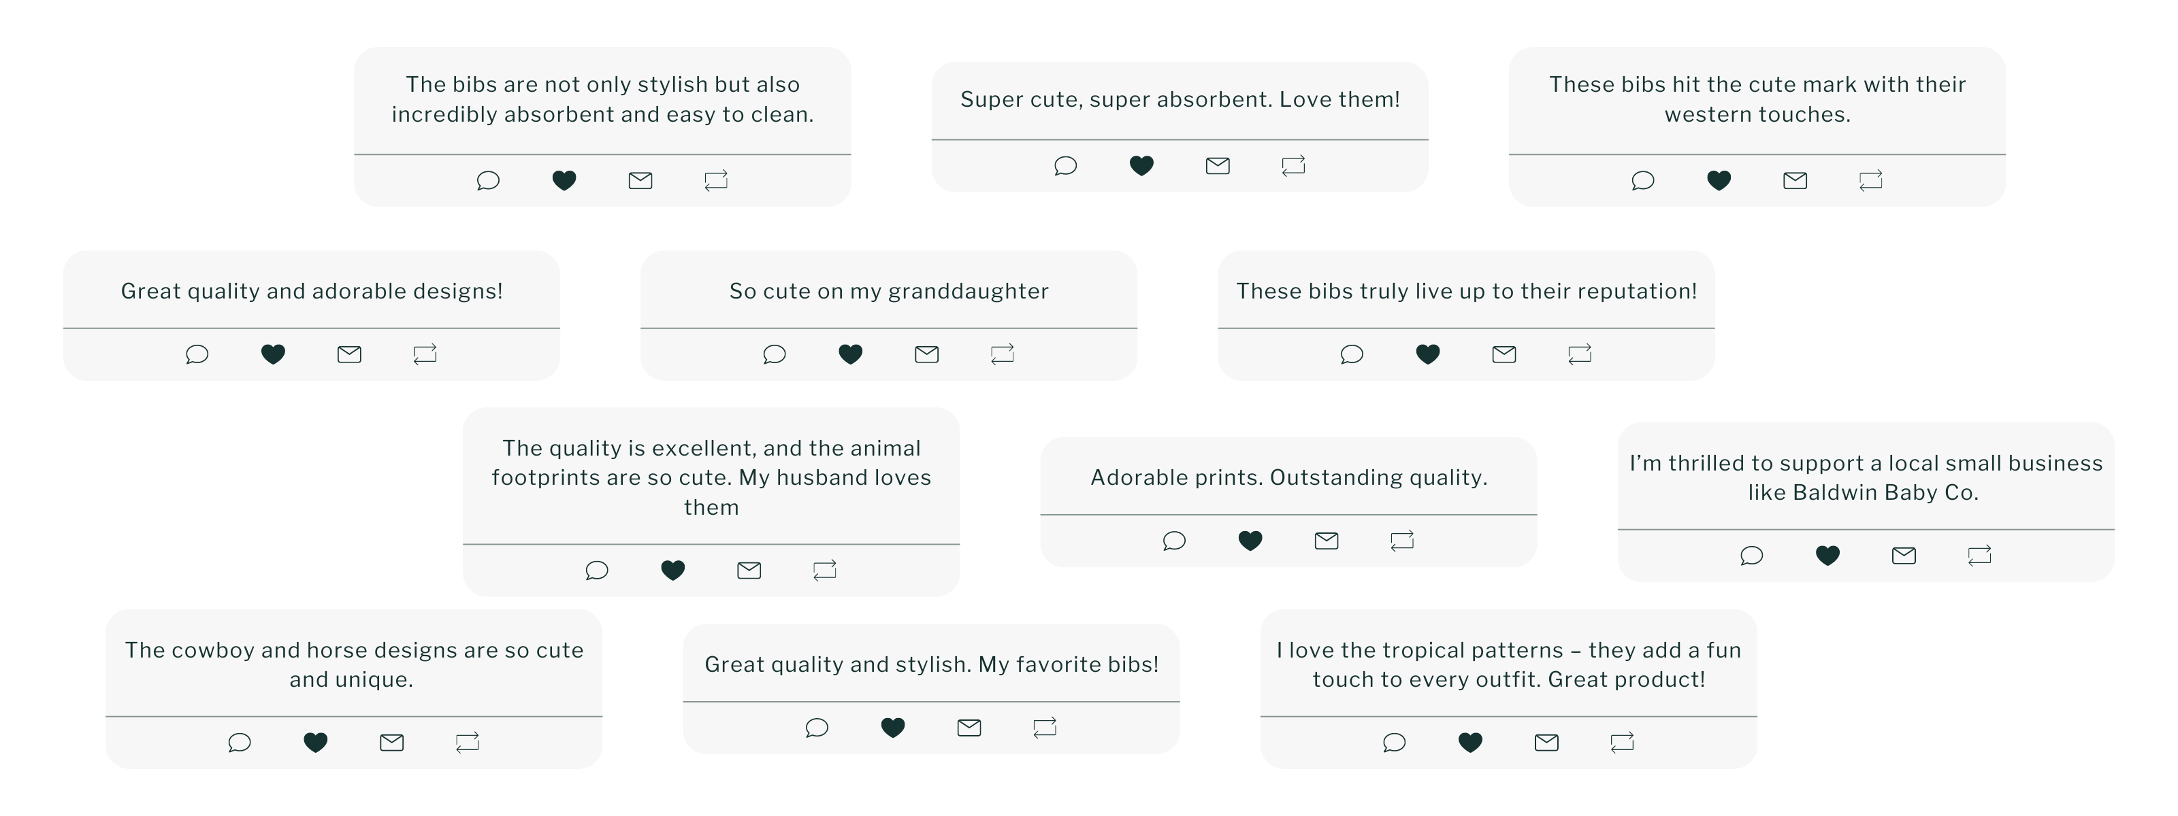This screenshot has width=2178, height=816.
Task: Like the 'Adorable prints. Outstanding quality.' review
Action: click(1250, 541)
